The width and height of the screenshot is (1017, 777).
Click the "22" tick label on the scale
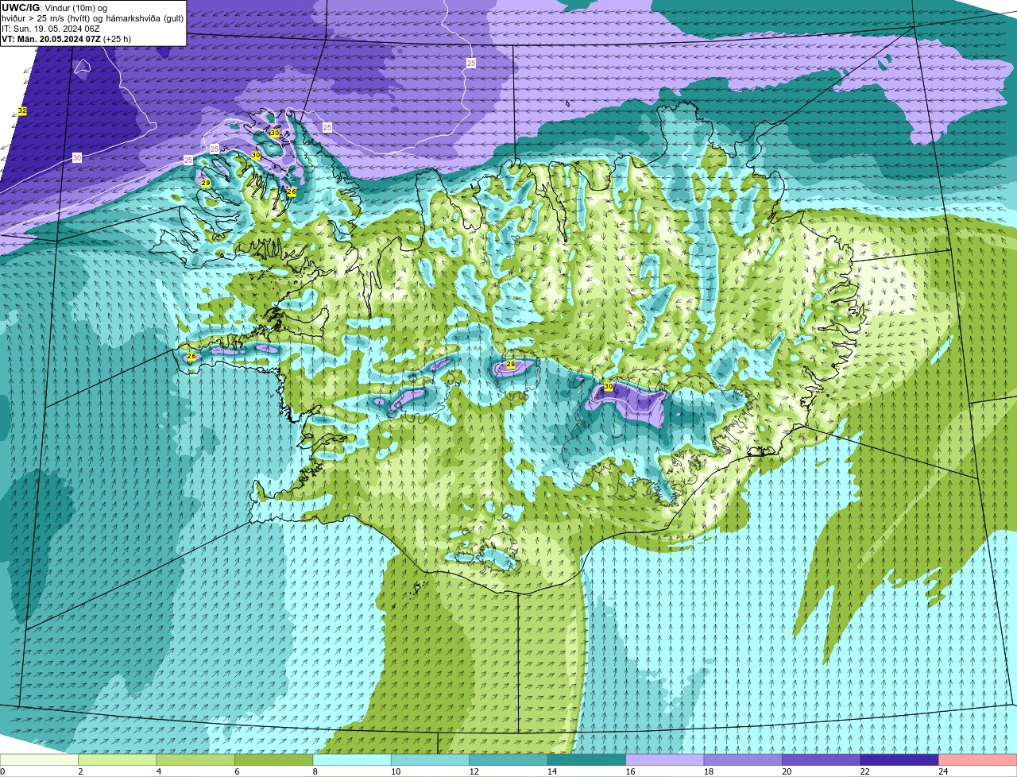point(865,771)
